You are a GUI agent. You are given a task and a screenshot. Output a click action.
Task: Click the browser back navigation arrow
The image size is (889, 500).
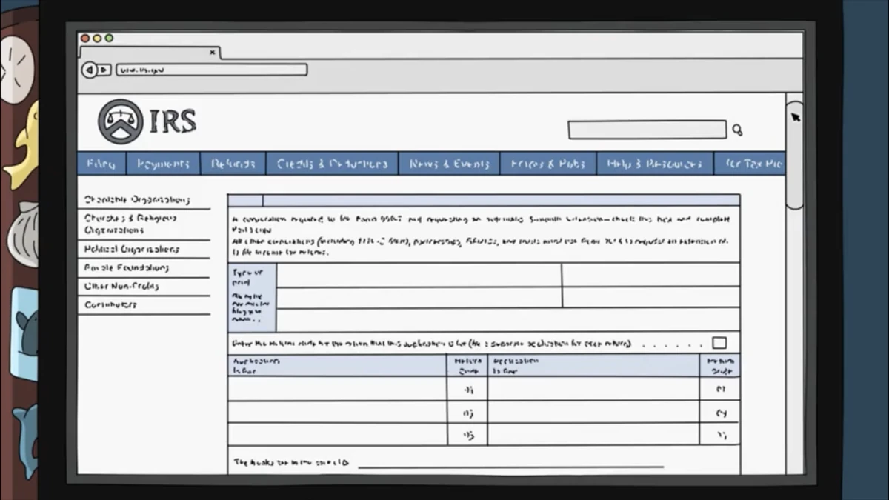coord(88,70)
